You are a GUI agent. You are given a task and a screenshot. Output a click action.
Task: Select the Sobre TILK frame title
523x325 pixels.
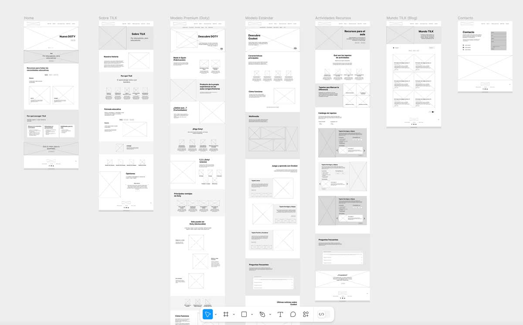pyautogui.click(x=109, y=18)
